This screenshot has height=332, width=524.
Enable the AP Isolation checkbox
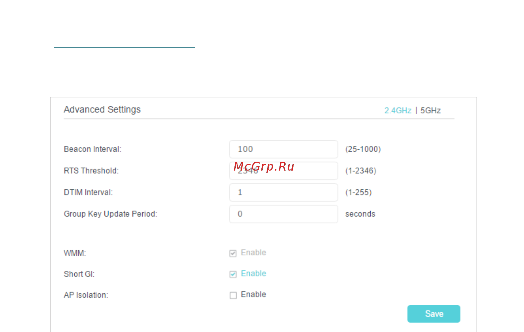point(233,295)
